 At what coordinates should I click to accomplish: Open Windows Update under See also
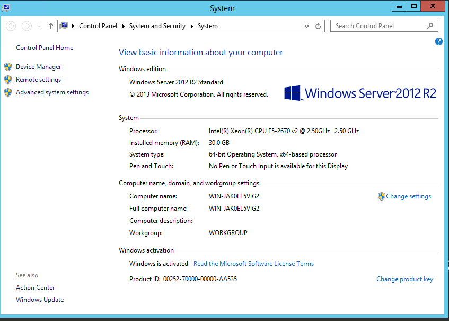[x=40, y=300]
